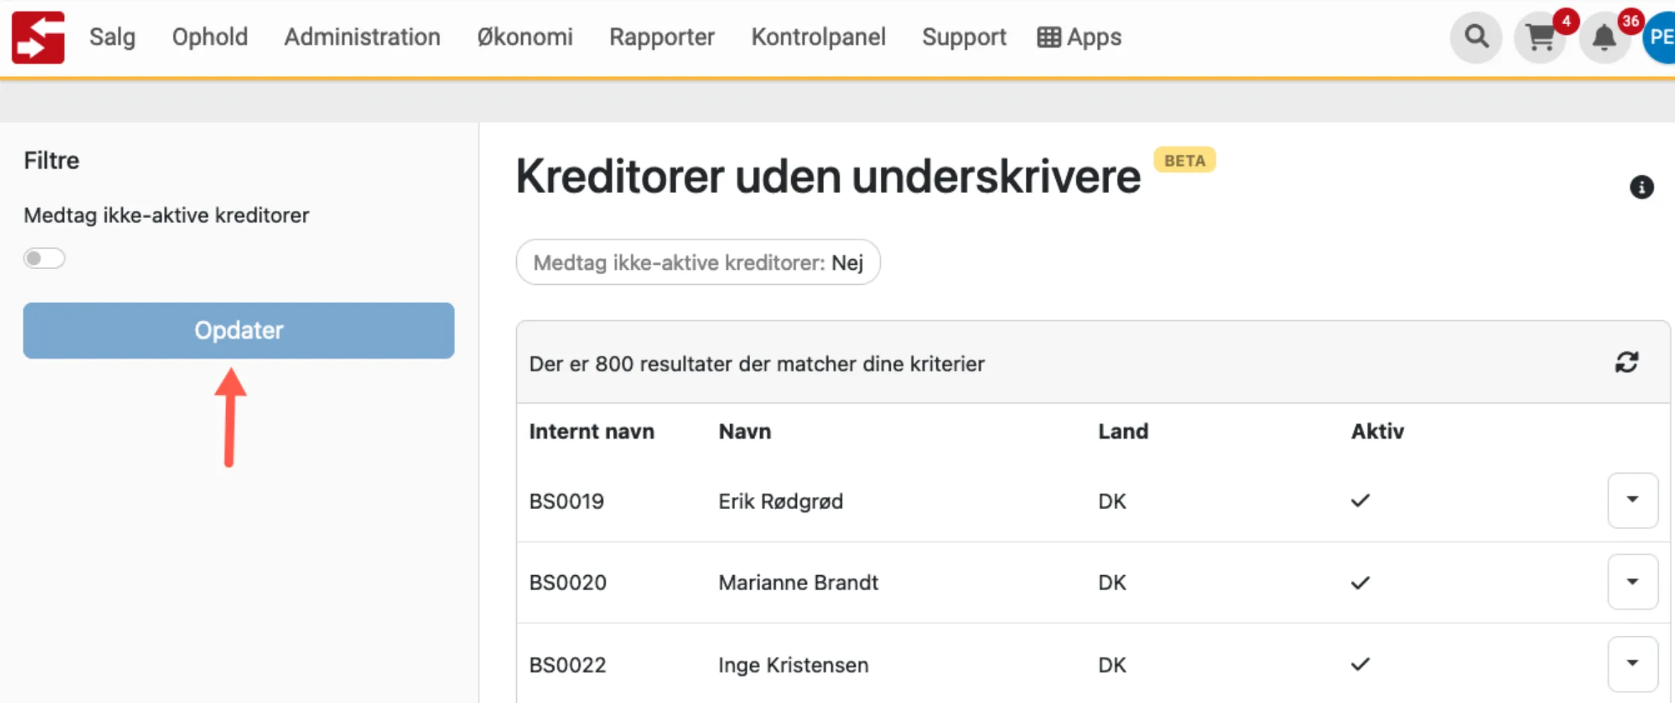Expand the row options for Erik Rødgrød
This screenshot has width=1675, height=703.
point(1632,500)
